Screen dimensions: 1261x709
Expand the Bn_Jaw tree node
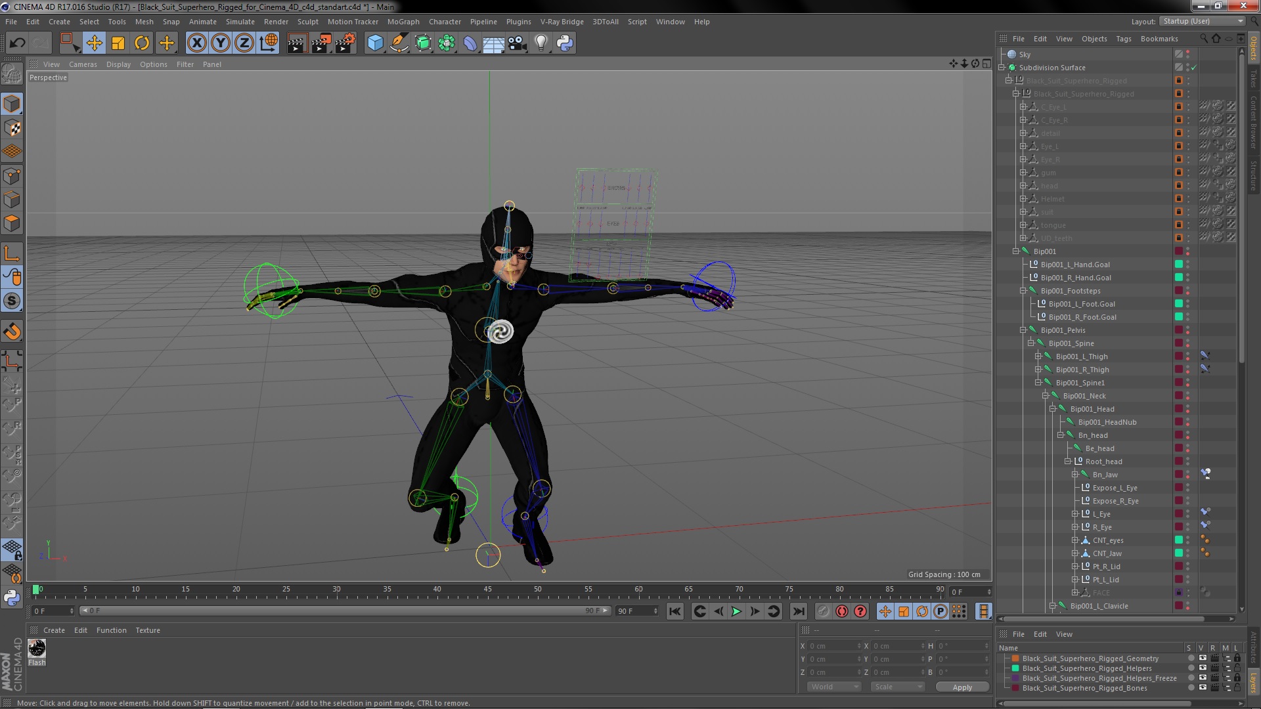[x=1074, y=475]
